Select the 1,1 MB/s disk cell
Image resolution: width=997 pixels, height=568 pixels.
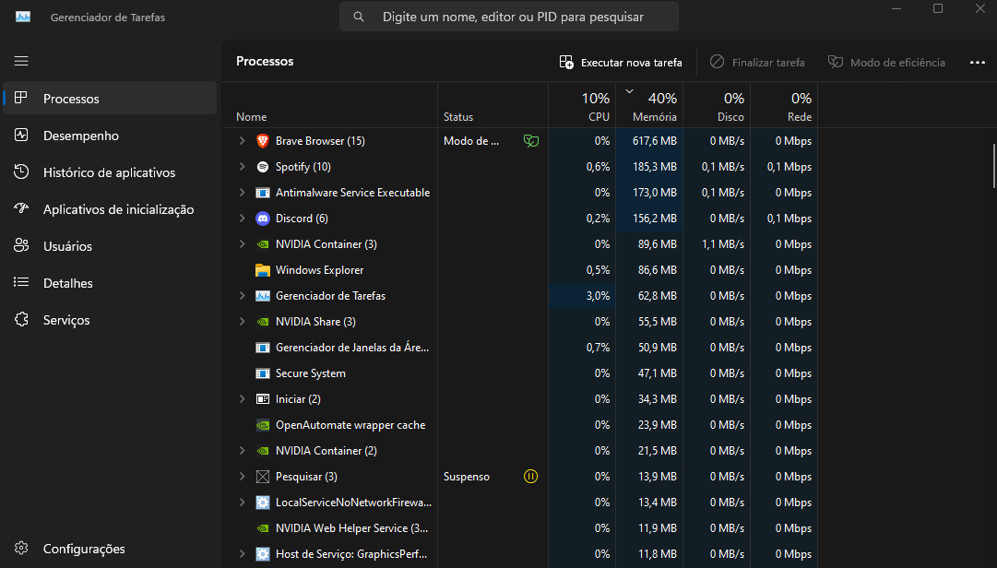(717, 244)
